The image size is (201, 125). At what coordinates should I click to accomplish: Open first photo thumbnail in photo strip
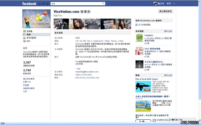click(61, 24)
